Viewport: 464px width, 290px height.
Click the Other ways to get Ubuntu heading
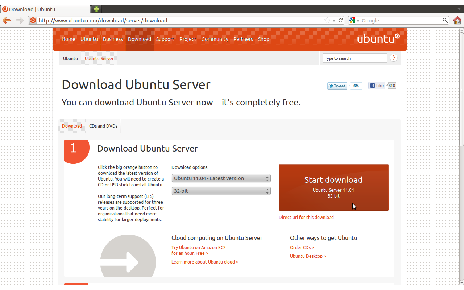pos(323,238)
